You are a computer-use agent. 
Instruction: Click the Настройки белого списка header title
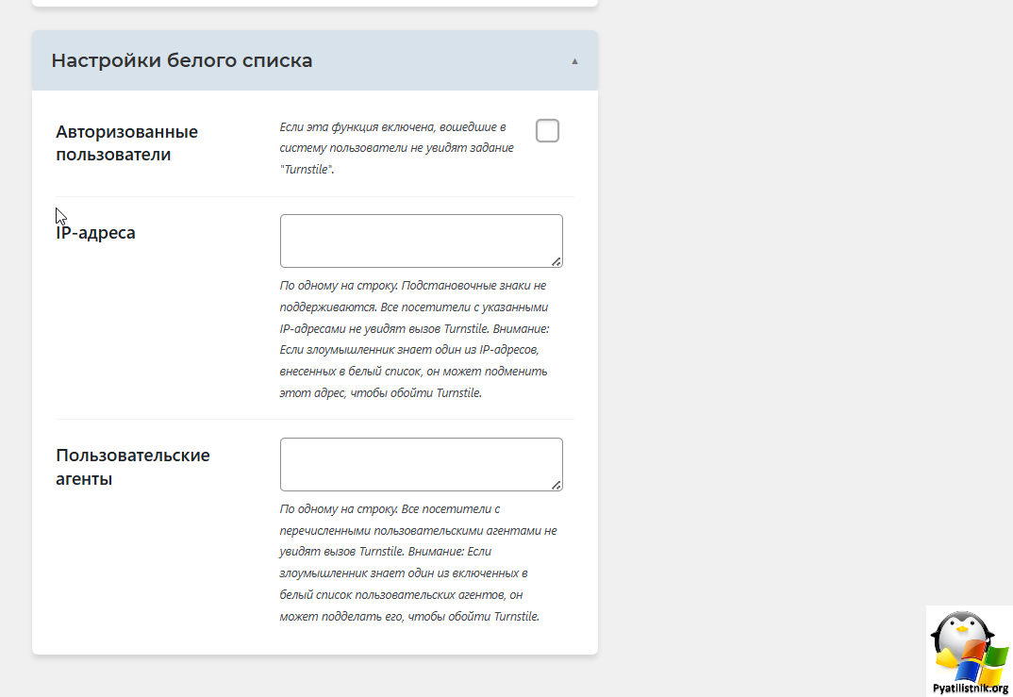[181, 60]
